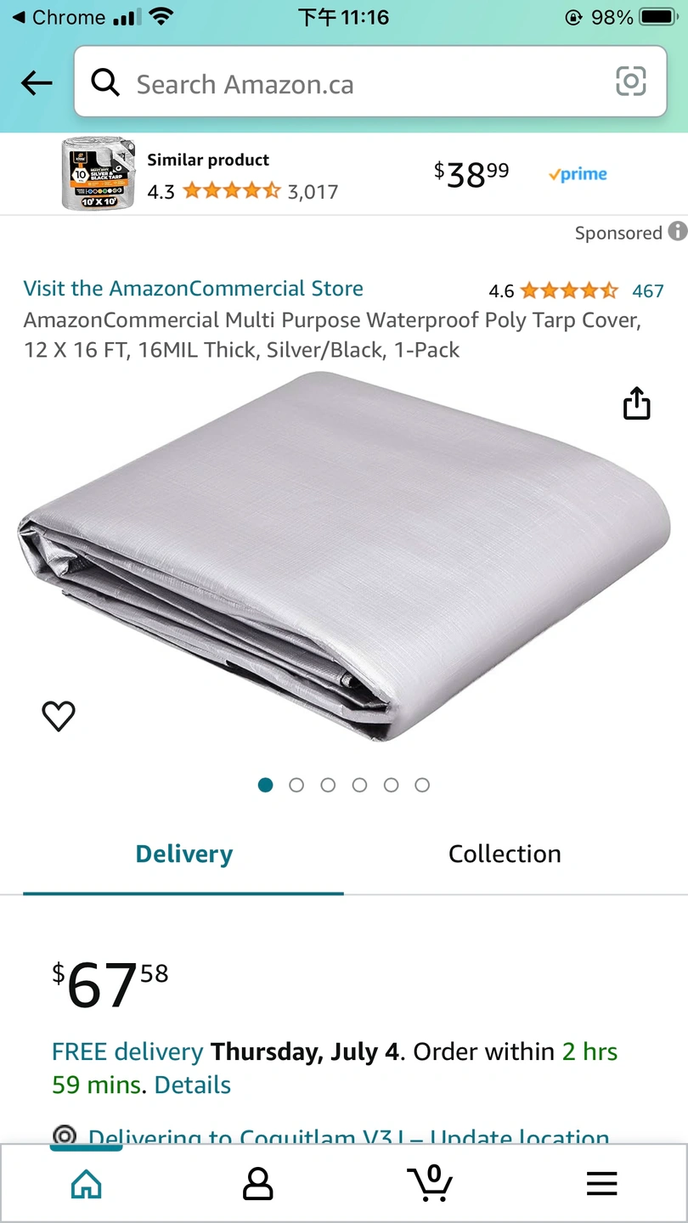The height and width of the screenshot is (1223, 688).
Task: Open delivery Details link
Action: point(193,1085)
